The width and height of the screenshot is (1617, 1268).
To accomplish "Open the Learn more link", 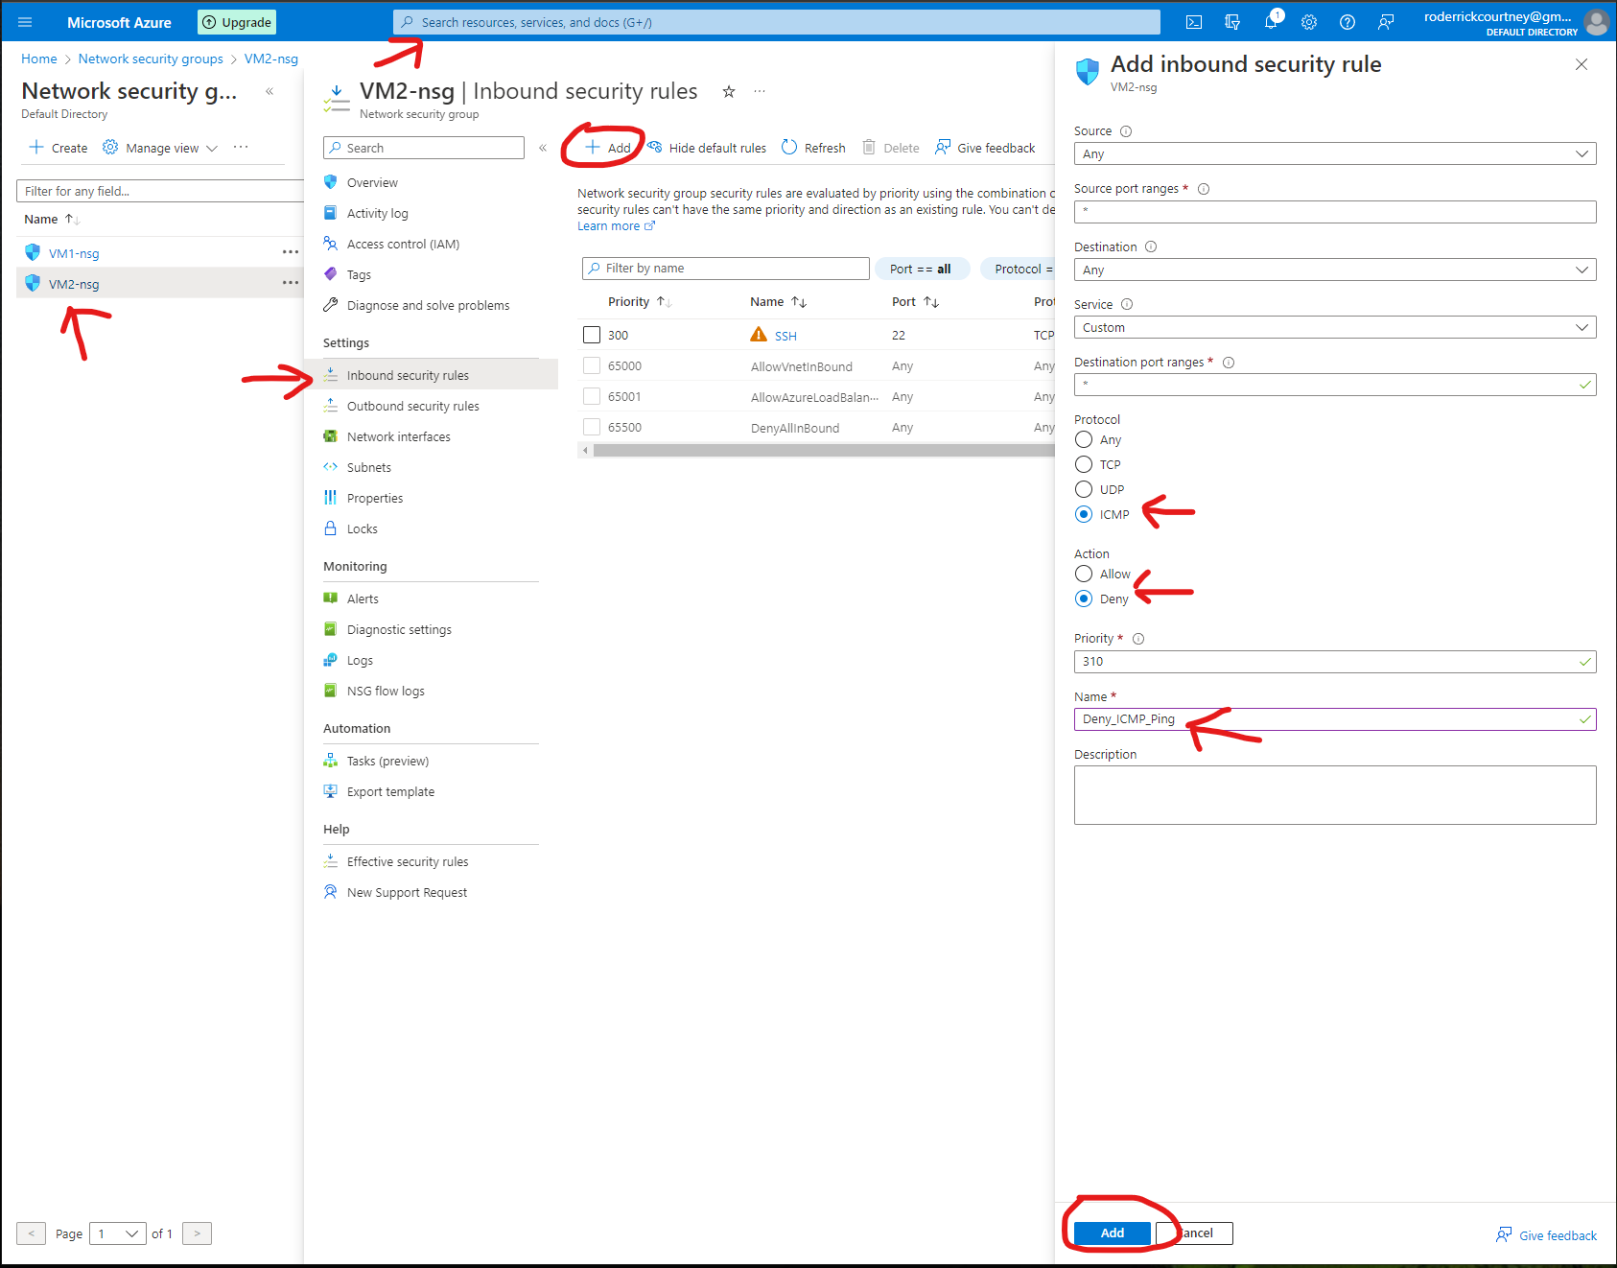I will tap(616, 226).
